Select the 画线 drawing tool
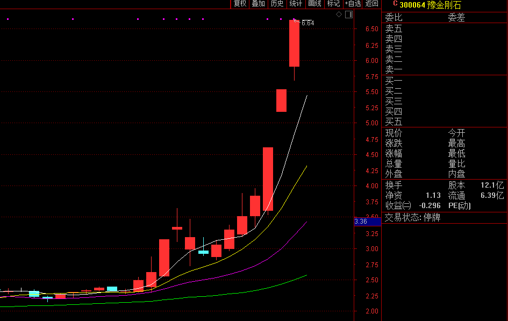This screenshot has height=321, width=508. (x=314, y=4)
